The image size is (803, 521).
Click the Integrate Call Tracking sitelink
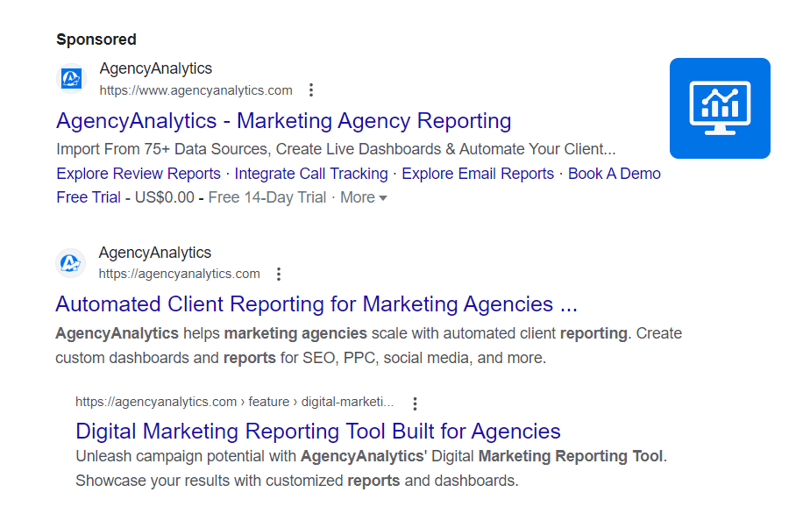point(311,174)
